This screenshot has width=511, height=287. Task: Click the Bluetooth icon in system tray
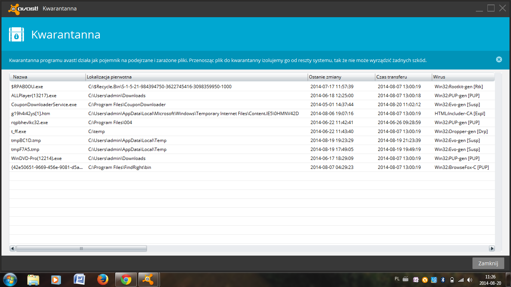pyautogui.click(x=443, y=280)
